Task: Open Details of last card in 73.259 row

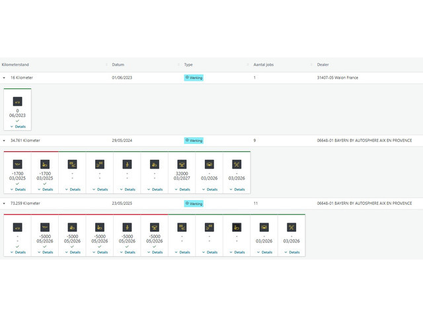Action: (x=291, y=252)
